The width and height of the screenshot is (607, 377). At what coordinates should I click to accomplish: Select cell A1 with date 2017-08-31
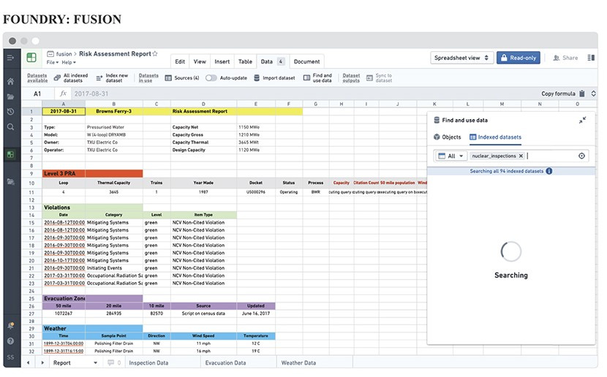(64, 111)
